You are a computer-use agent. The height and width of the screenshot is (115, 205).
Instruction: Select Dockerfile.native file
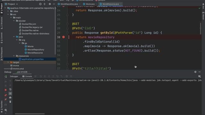click(x=30, y=30)
